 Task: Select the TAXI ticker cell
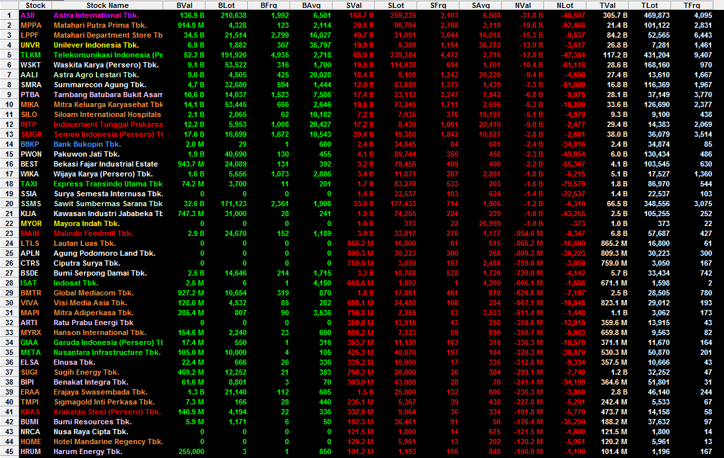(x=28, y=184)
